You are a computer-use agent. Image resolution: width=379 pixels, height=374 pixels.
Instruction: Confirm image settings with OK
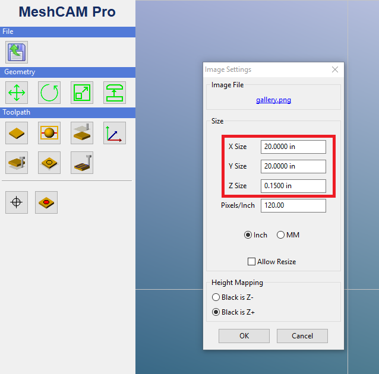tap(244, 336)
